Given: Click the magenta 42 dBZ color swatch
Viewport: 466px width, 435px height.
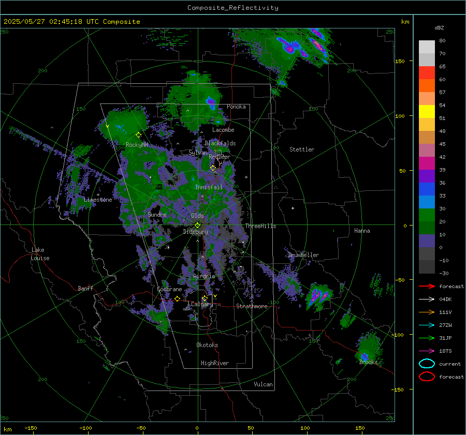Looking at the screenshot, I should (x=427, y=163).
